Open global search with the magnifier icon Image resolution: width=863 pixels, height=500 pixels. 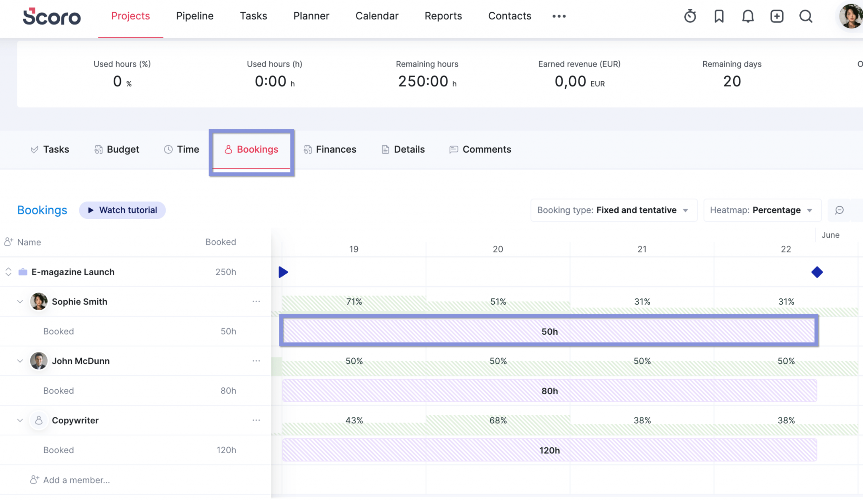[806, 16]
